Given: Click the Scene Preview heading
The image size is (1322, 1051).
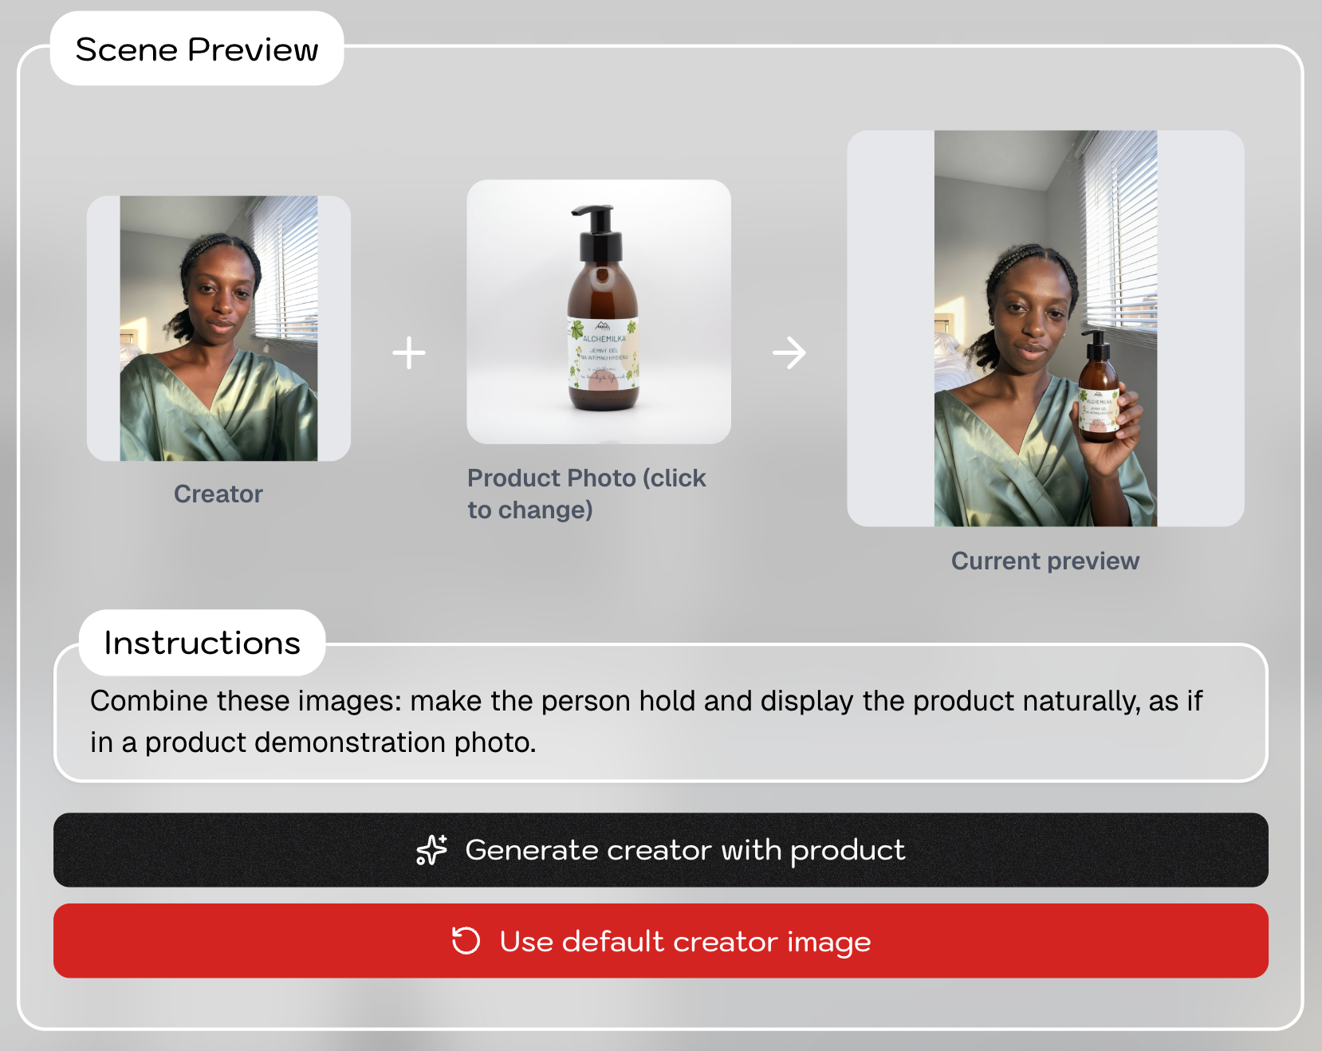Looking at the screenshot, I should click(197, 49).
